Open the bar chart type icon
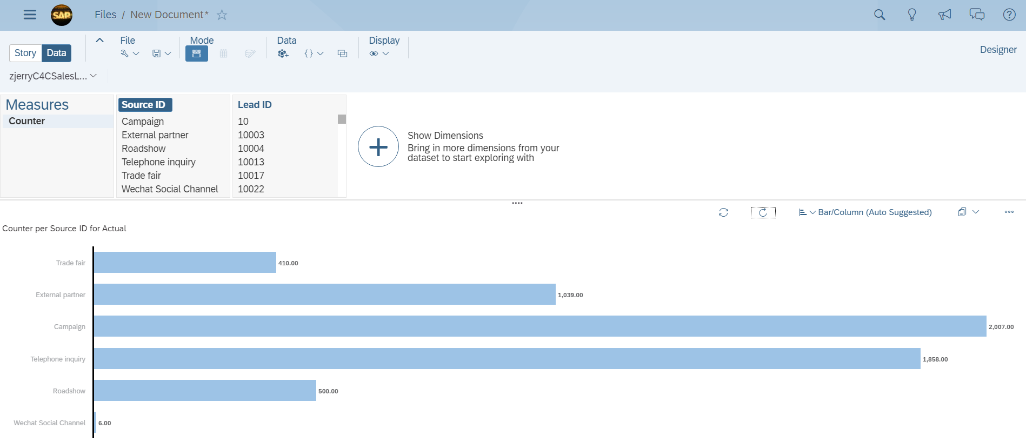1026x442 pixels. point(803,212)
